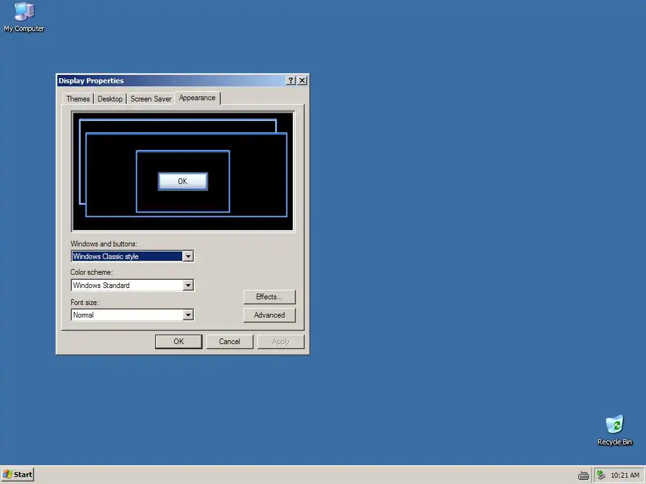This screenshot has width=646, height=484.
Task: Click the "Color scheme:" label
Action: 91,272
